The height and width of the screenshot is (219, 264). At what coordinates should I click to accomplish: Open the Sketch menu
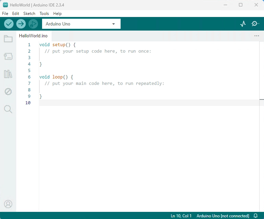pos(29,14)
